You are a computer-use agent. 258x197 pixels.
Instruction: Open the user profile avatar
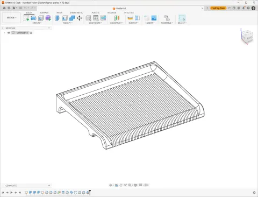[x=253, y=8]
